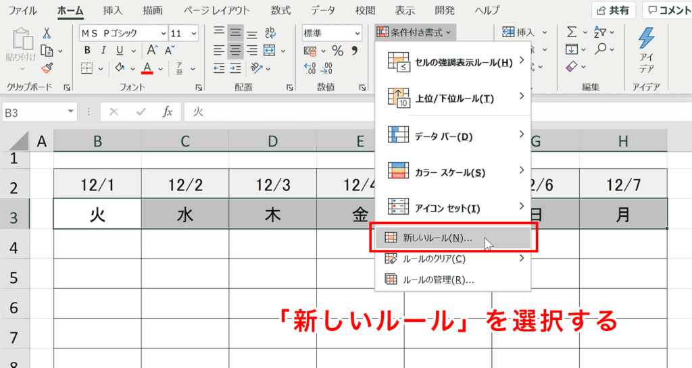
Task: Toggle middle vertical alignment
Action: pyautogui.click(x=236, y=33)
